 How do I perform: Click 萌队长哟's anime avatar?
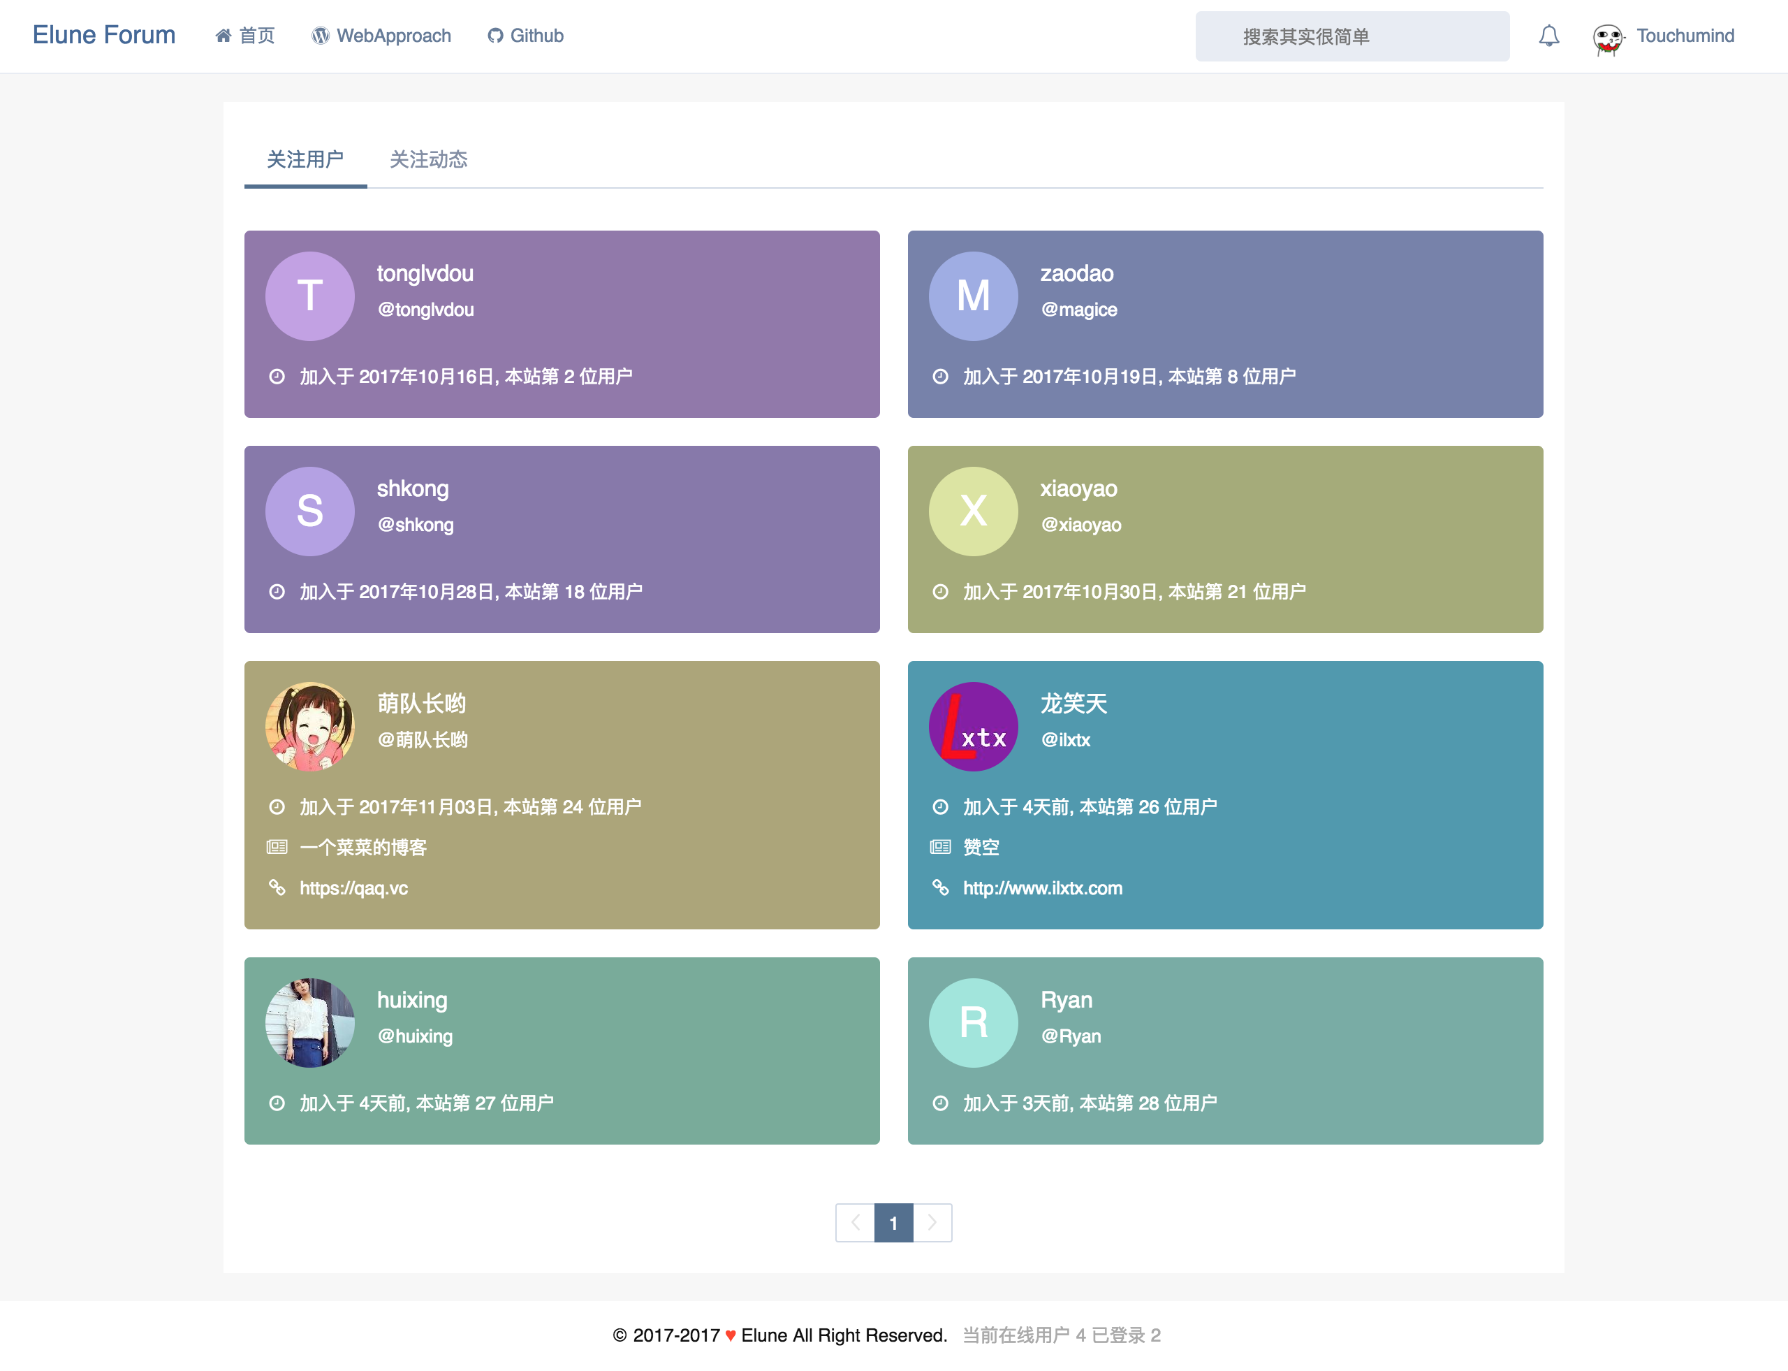point(310,726)
